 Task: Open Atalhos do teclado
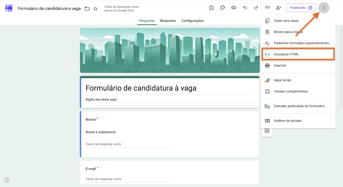click(x=298, y=121)
